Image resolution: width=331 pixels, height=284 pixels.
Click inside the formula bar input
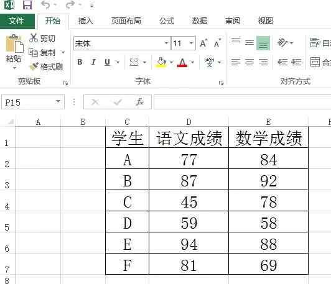point(243,102)
